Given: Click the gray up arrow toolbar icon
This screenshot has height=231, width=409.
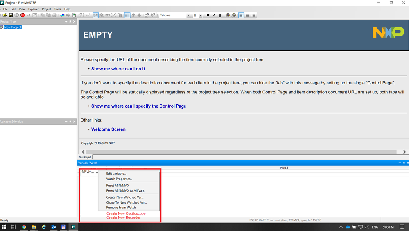Looking at the screenshot, I should 133,15.
